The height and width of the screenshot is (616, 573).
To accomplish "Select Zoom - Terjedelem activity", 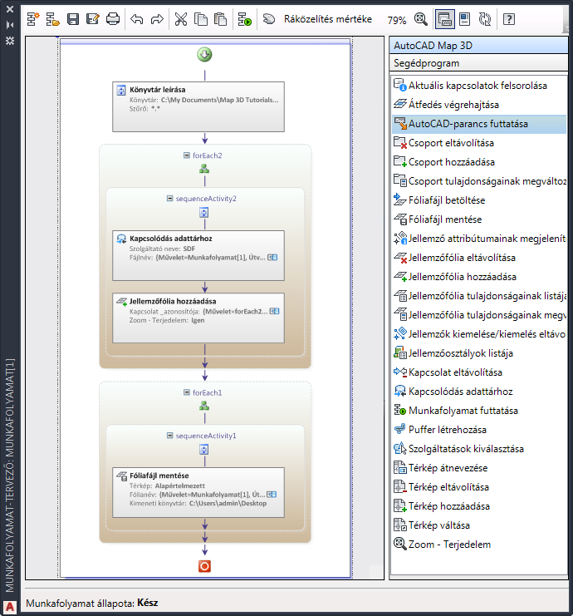I will pyautogui.click(x=479, y=545).
